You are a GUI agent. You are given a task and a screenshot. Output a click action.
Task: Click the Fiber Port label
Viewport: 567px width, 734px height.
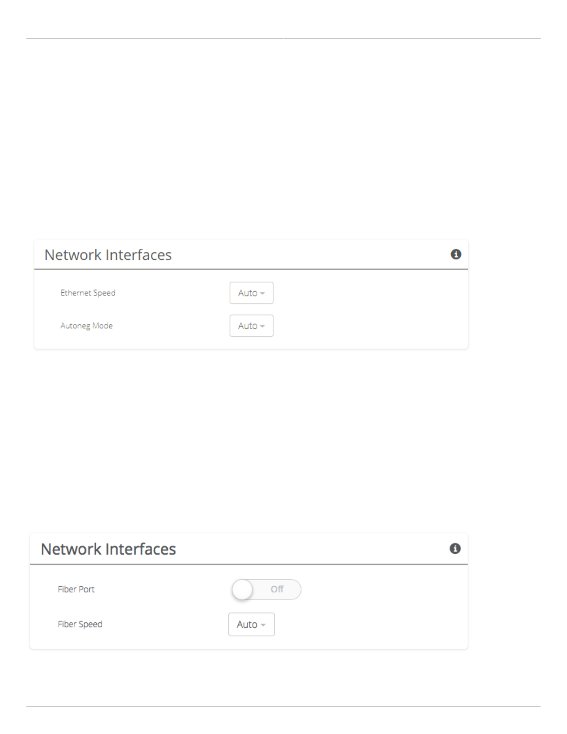[x=76, y=589]
